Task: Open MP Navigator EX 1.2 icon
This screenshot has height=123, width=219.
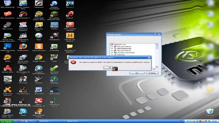Action: tap(23, 70)
